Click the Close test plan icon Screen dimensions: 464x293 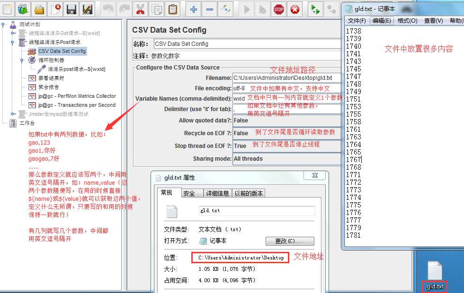click(55, 9)
